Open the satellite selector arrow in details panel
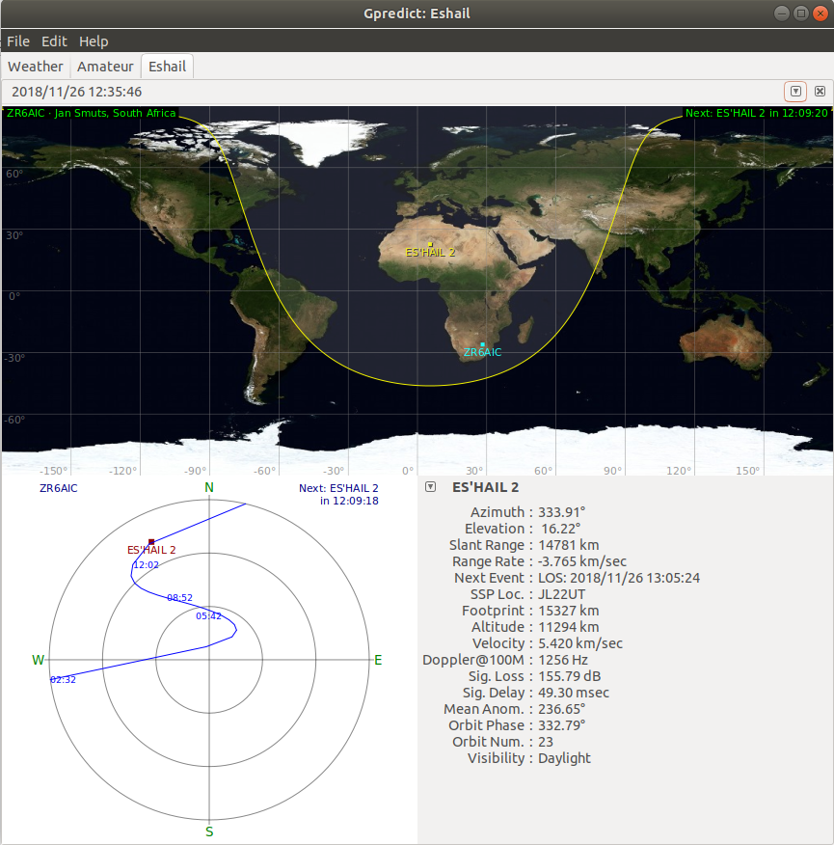This screenshot has width=834, height=845. pyautogui.click(x=430, y=487)
